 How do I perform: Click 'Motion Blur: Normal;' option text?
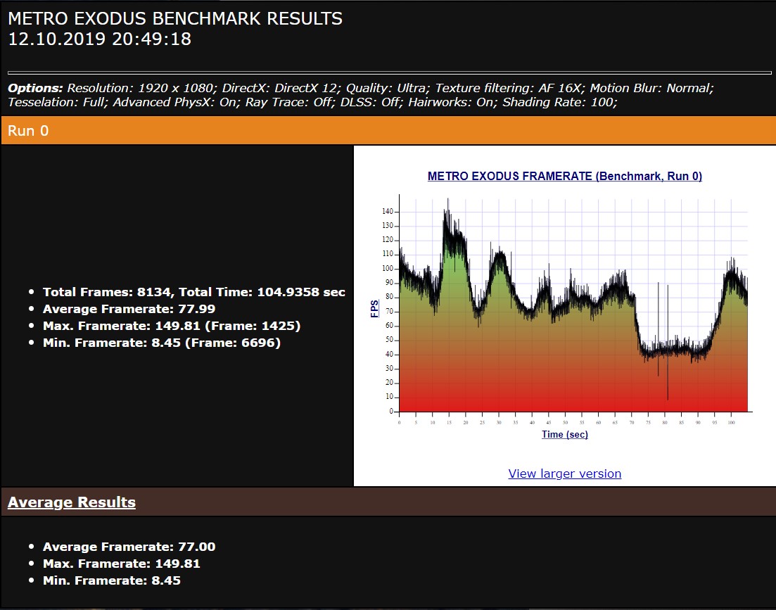651,88
